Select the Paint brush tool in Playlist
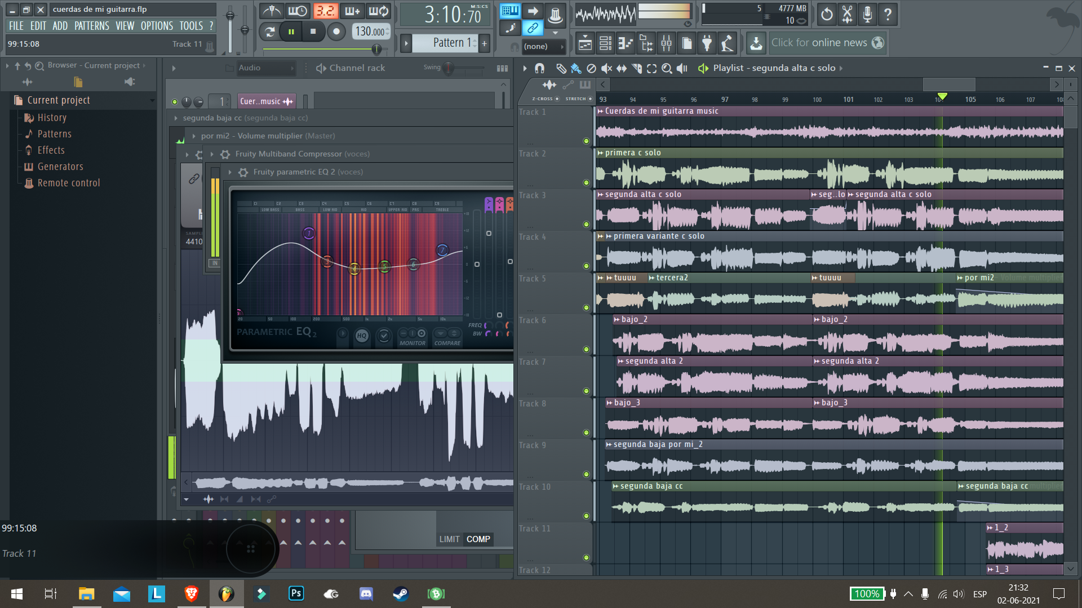 tap(576, 68)
